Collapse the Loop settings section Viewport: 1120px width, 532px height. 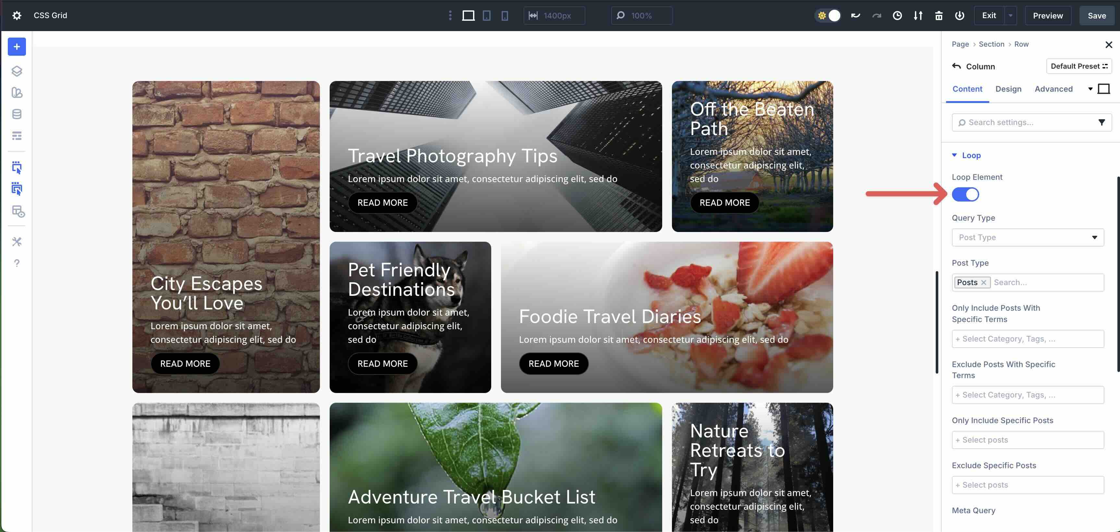[x=954, y=155]
